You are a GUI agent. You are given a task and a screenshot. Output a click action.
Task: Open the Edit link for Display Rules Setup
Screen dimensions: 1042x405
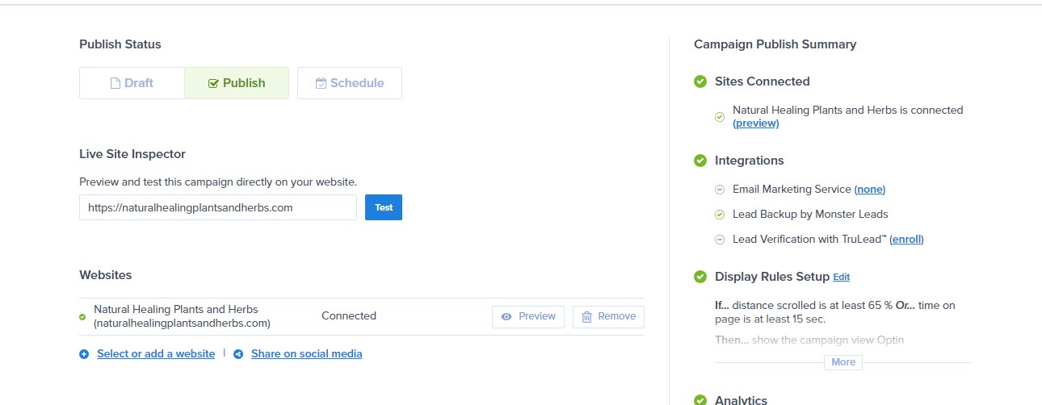tap(842, 277)
